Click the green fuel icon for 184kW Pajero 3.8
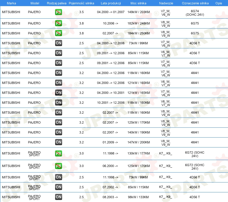This screenshot has height=202, width=228. pyautogui.click(x=58, y=33)
